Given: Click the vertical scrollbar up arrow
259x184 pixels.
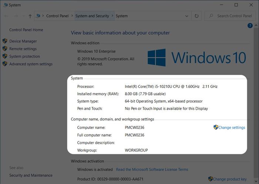Looking at the screenshot, I should tap(256, 25).
